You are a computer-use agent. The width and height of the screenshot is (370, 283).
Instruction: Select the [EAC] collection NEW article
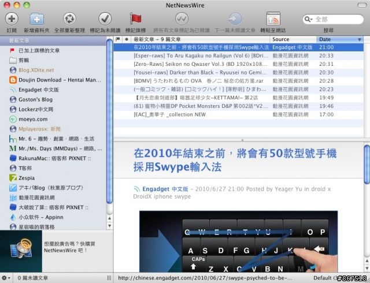239,114
